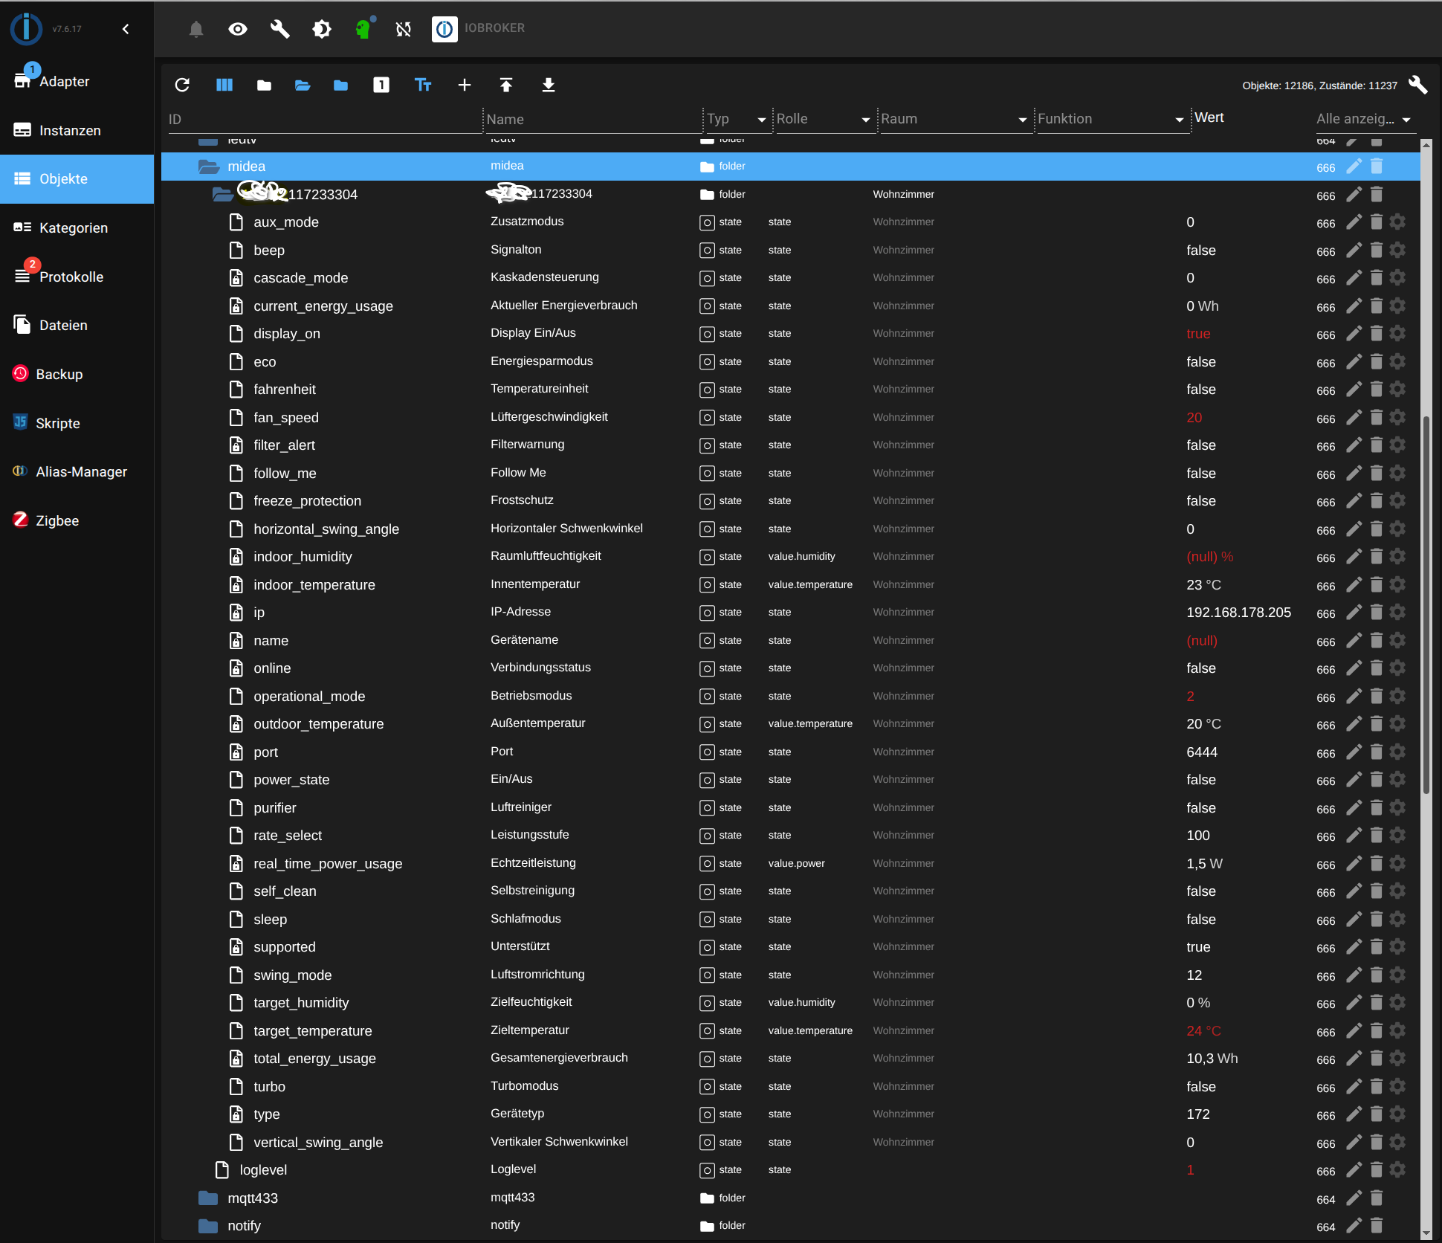This screenshot has height=1243, width=1442.
Task: Collapse the sidebar with chevron arrow
Action: pyautogui.click(x=126, y=29)
